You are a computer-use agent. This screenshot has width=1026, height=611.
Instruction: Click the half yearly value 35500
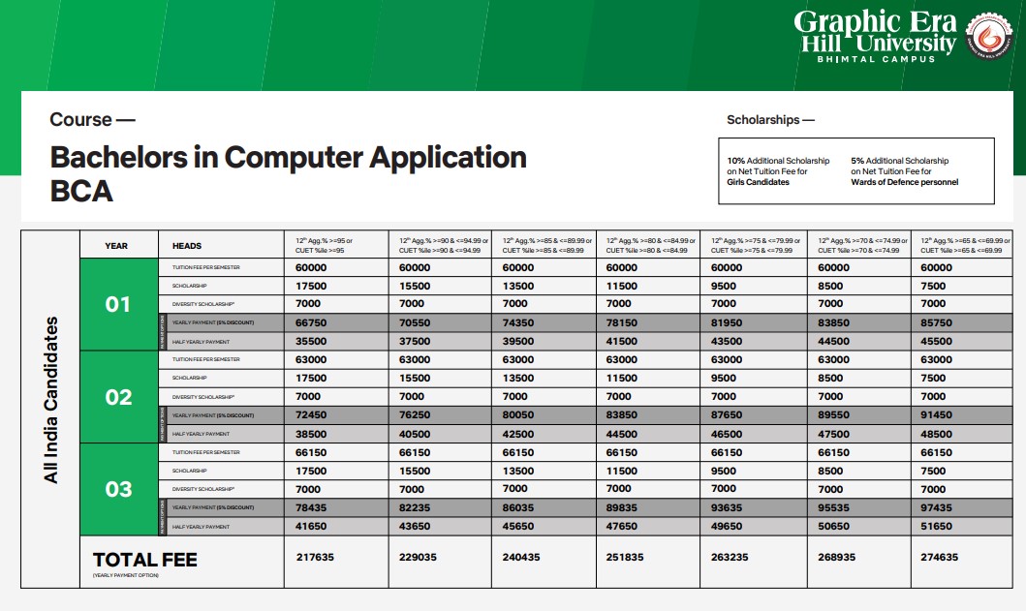point(311,341)
